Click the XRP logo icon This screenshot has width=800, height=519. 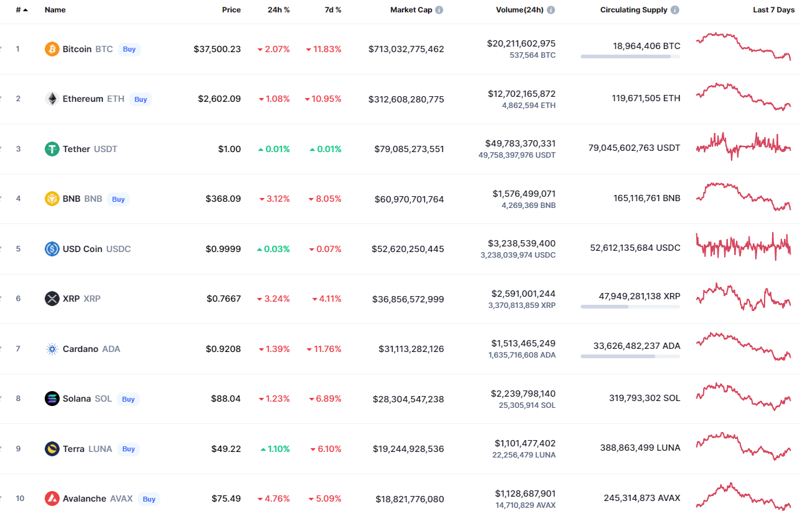click(52, 299)
